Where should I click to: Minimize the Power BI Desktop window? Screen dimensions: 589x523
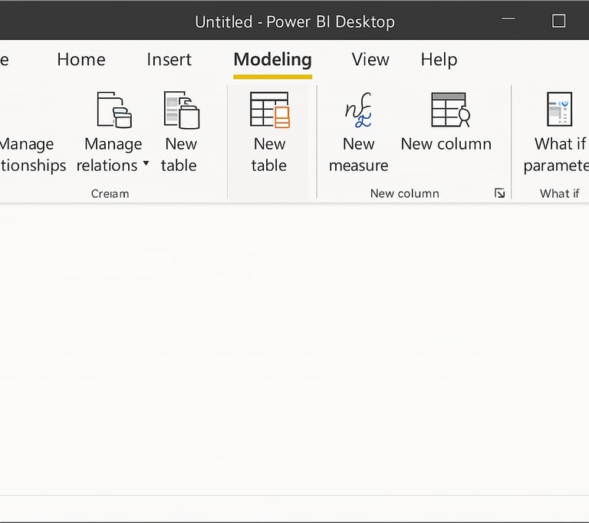[x=508, y=18]
